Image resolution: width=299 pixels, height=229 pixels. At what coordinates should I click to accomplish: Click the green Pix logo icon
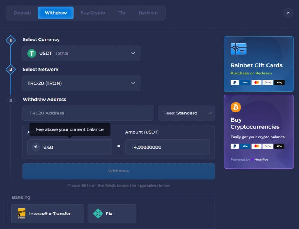pyautogui.click(x=98, y=214)
